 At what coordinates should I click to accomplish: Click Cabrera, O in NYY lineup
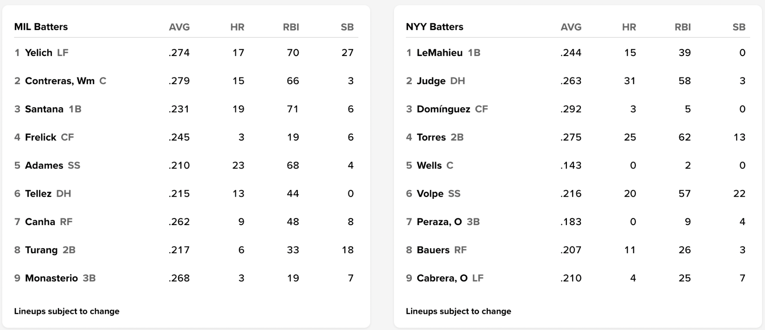[442, 278]
